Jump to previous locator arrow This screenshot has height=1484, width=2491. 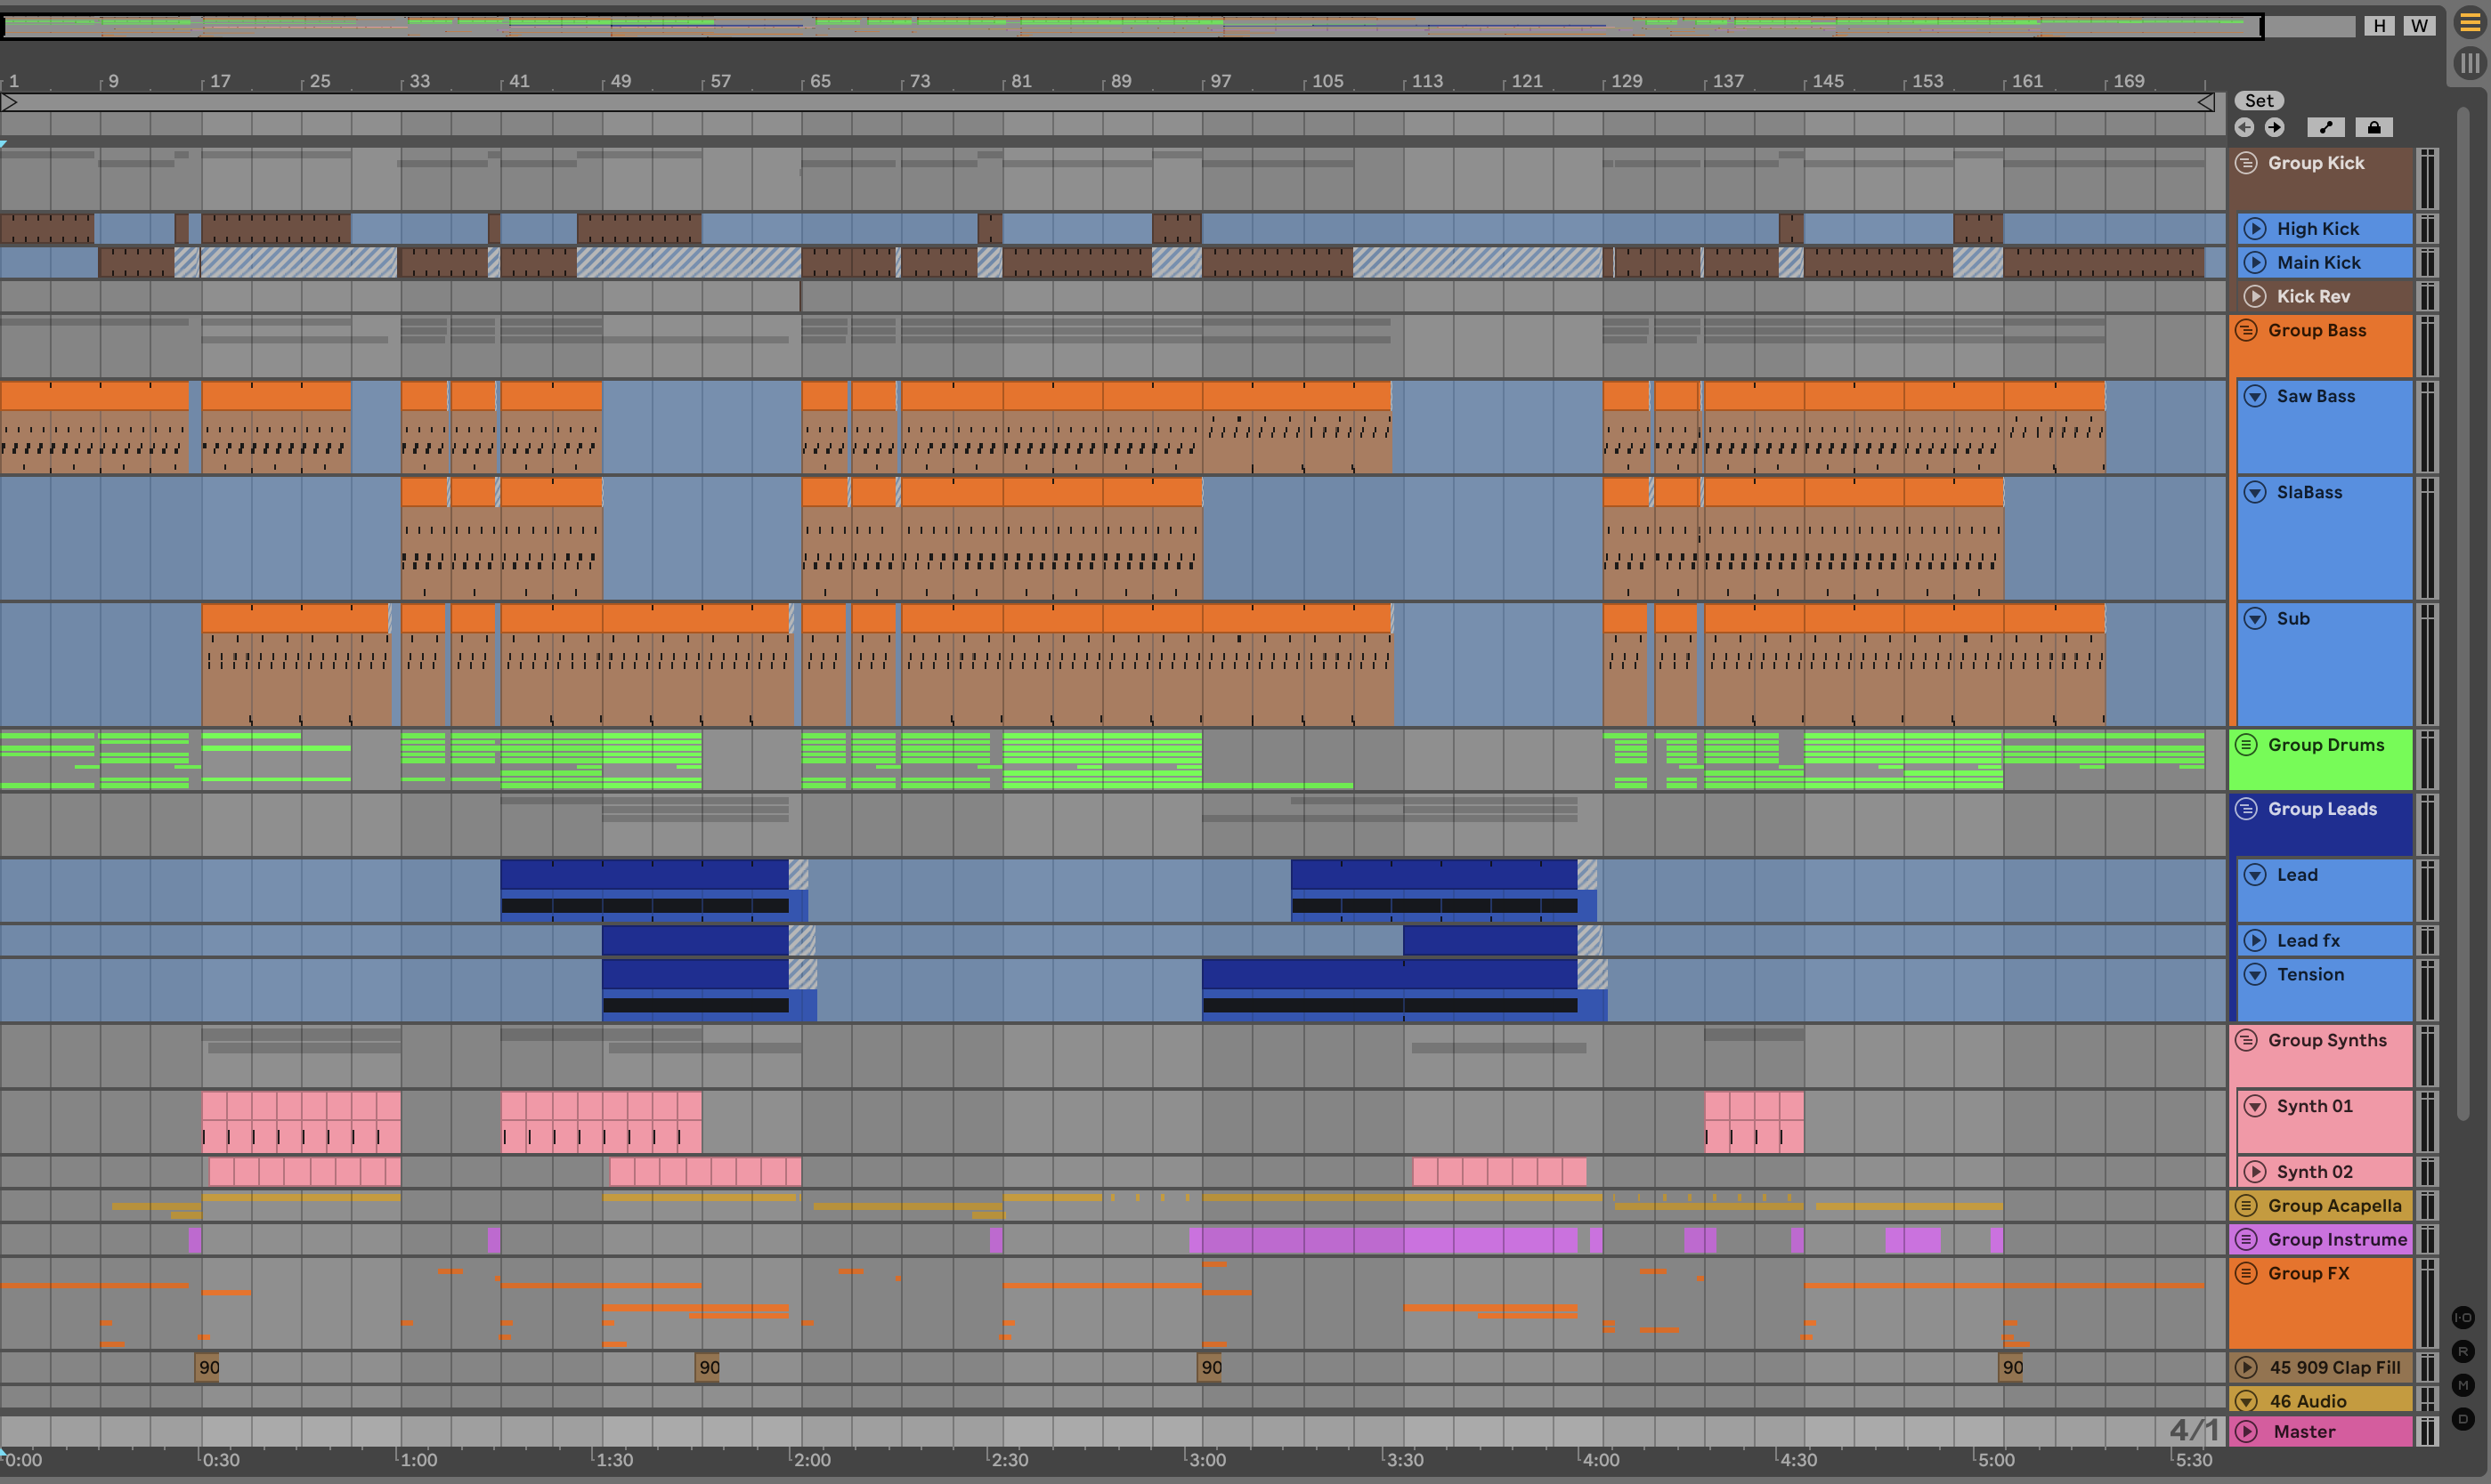click(x=2244, y=127)
